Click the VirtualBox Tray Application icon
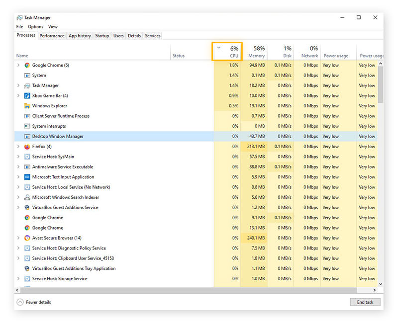This screenshot has height=325, width=398. (x=27, y=268)
